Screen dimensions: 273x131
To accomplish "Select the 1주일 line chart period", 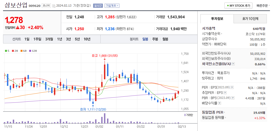I will point(37,39).
